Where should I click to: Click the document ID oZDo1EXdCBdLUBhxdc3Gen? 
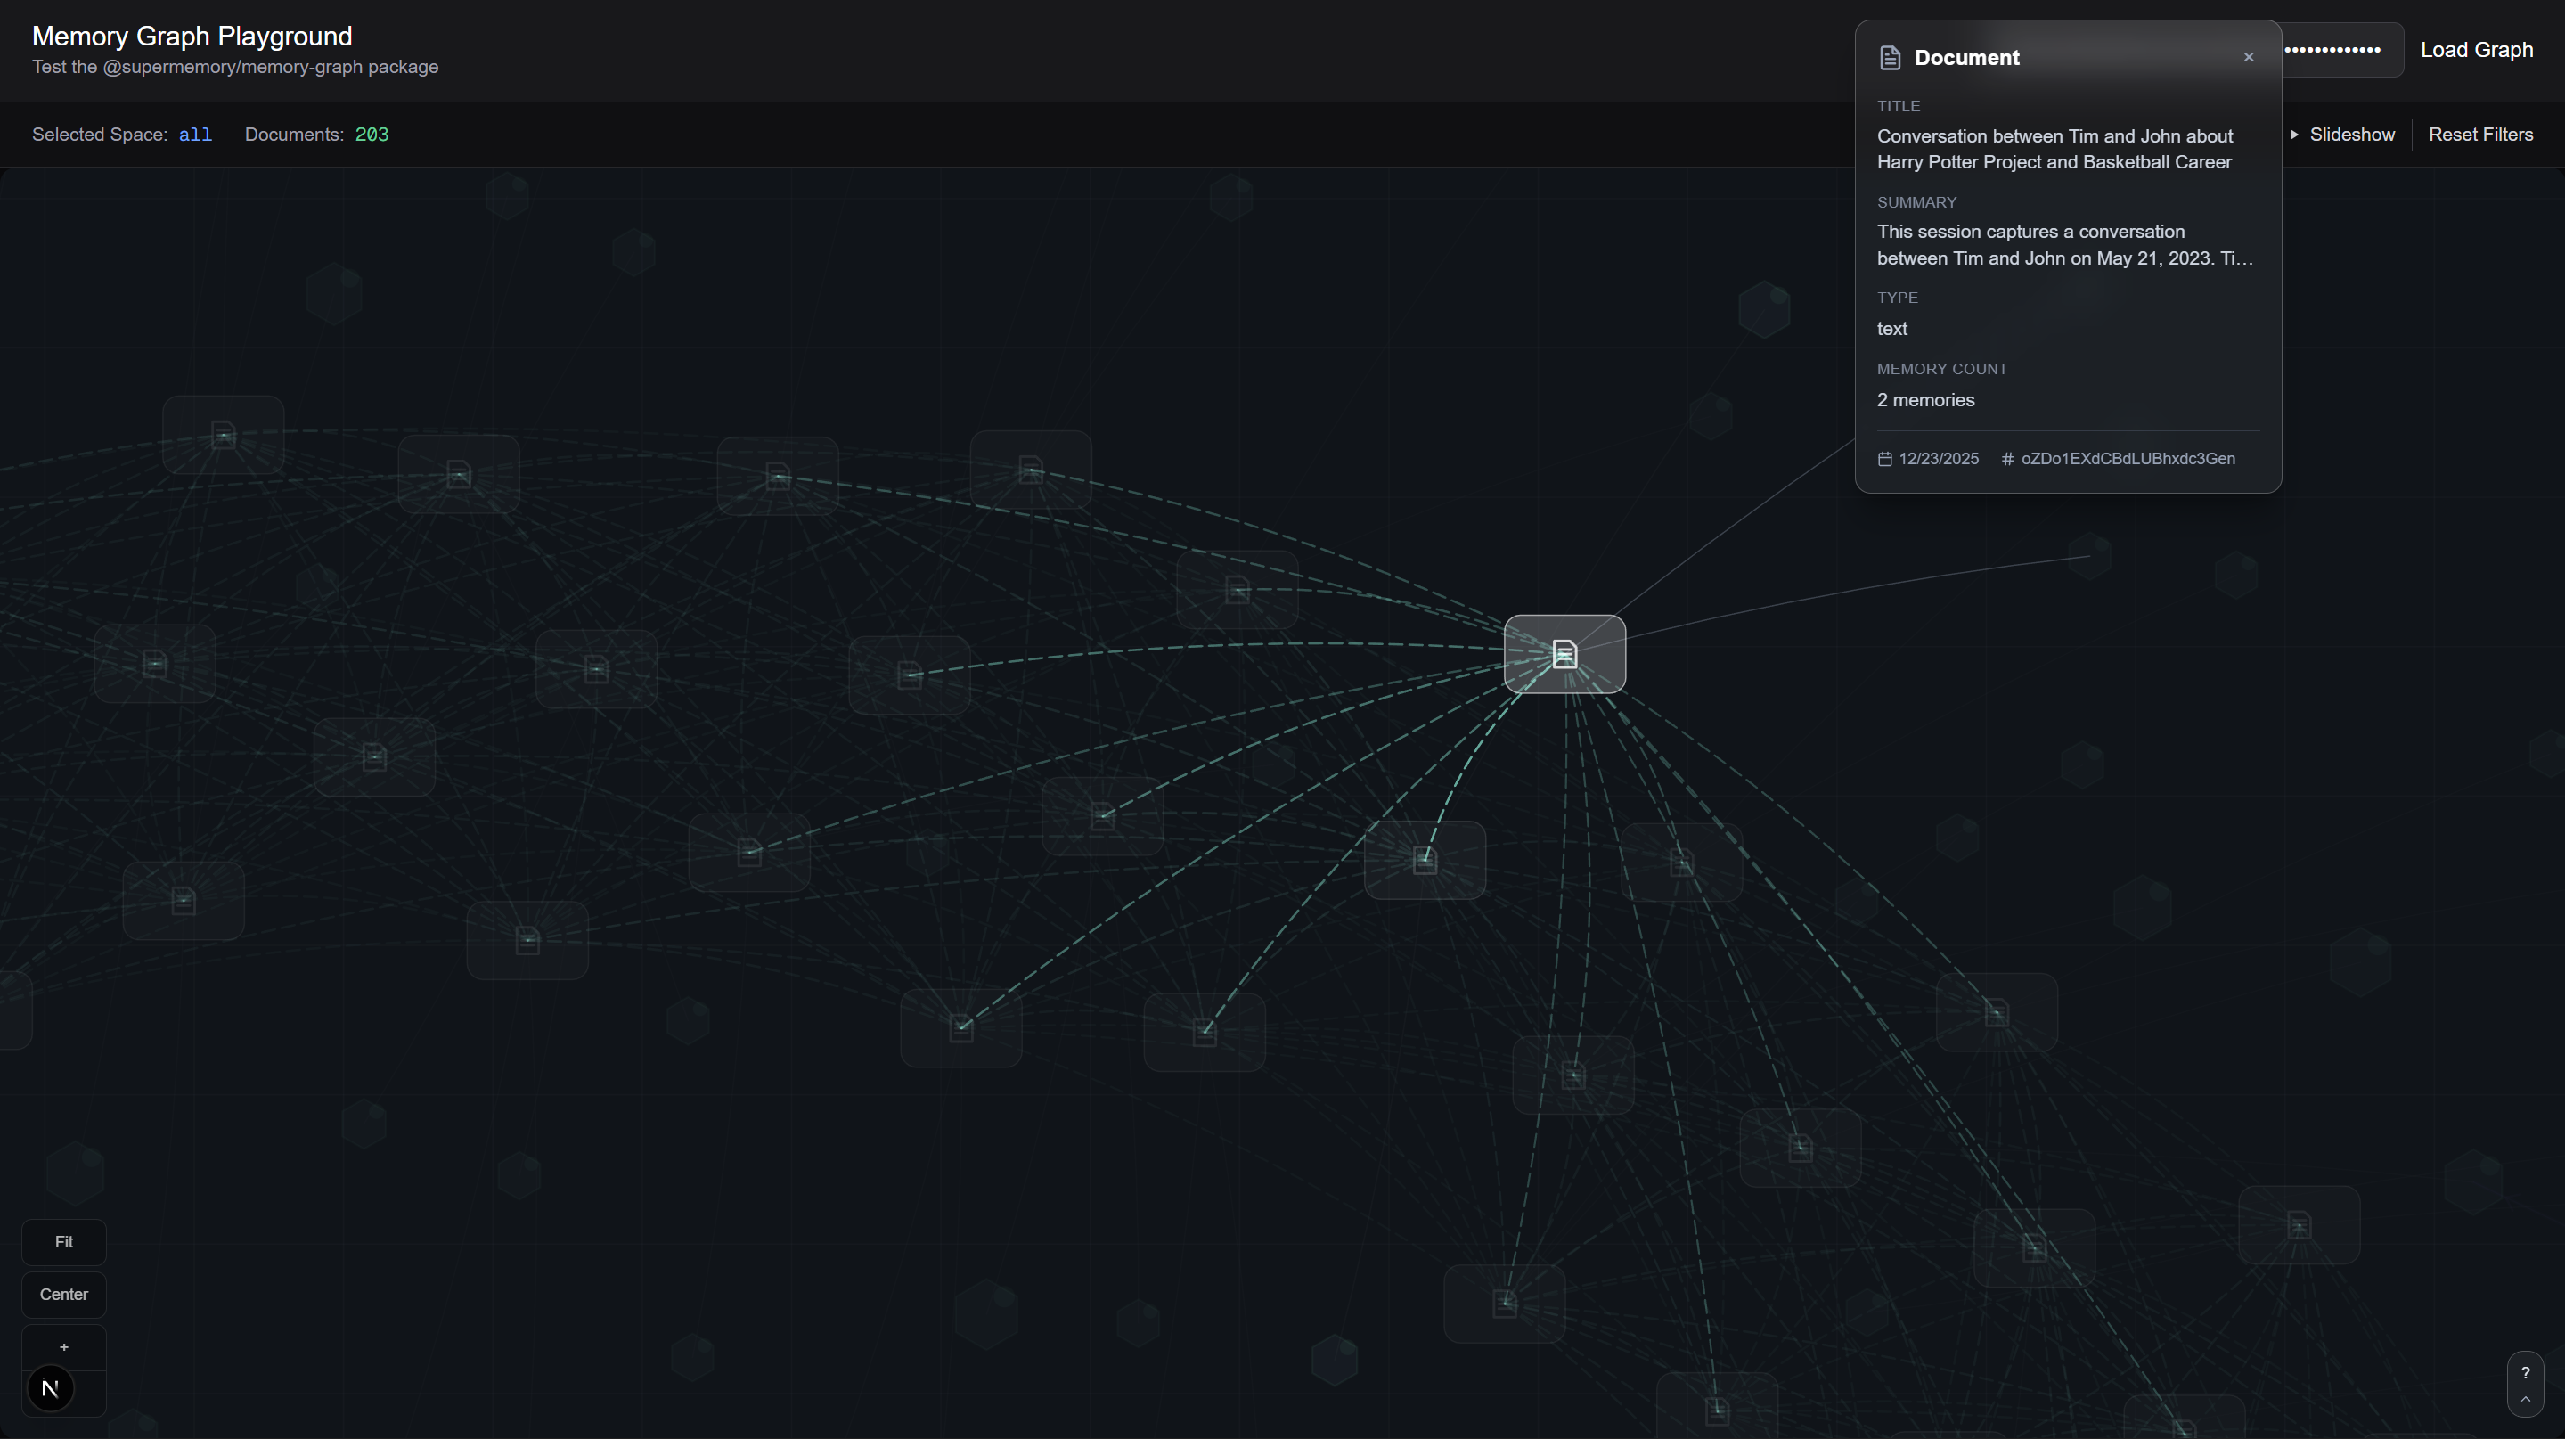coord(2127,459)
